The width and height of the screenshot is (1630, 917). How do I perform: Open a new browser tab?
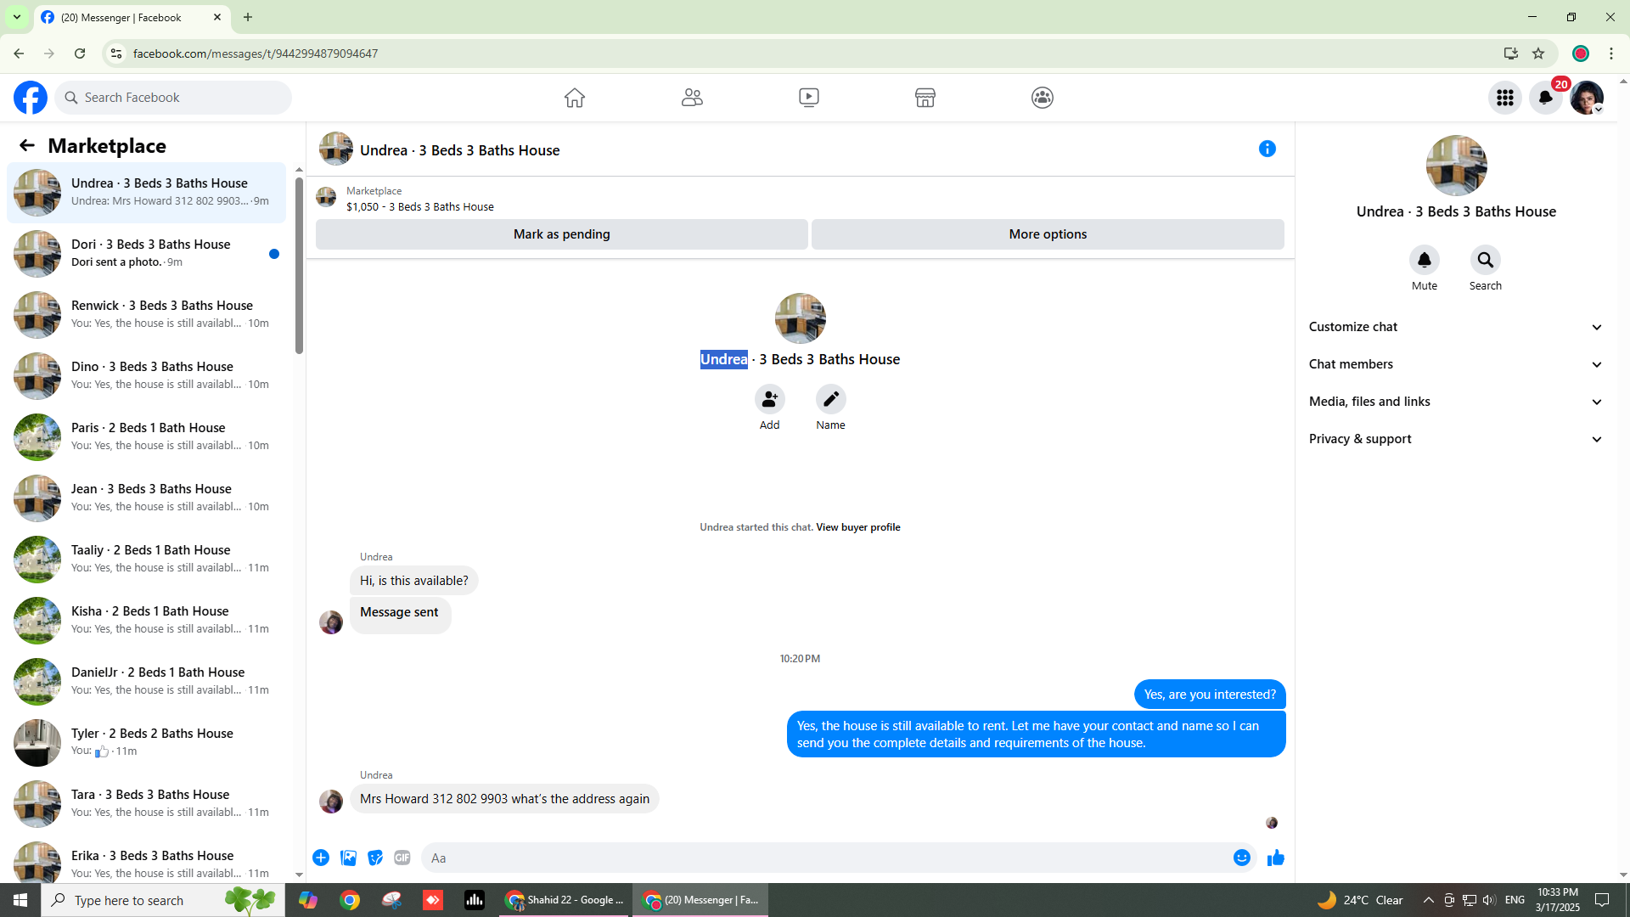pos(248,17)
